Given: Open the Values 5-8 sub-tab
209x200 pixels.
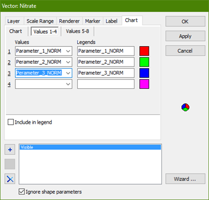Looking at the screenshot, I should [77, 31].
